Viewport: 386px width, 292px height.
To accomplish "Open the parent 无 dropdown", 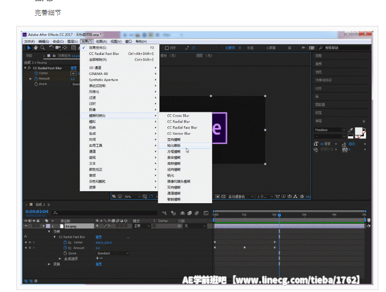I will [195, 226].
